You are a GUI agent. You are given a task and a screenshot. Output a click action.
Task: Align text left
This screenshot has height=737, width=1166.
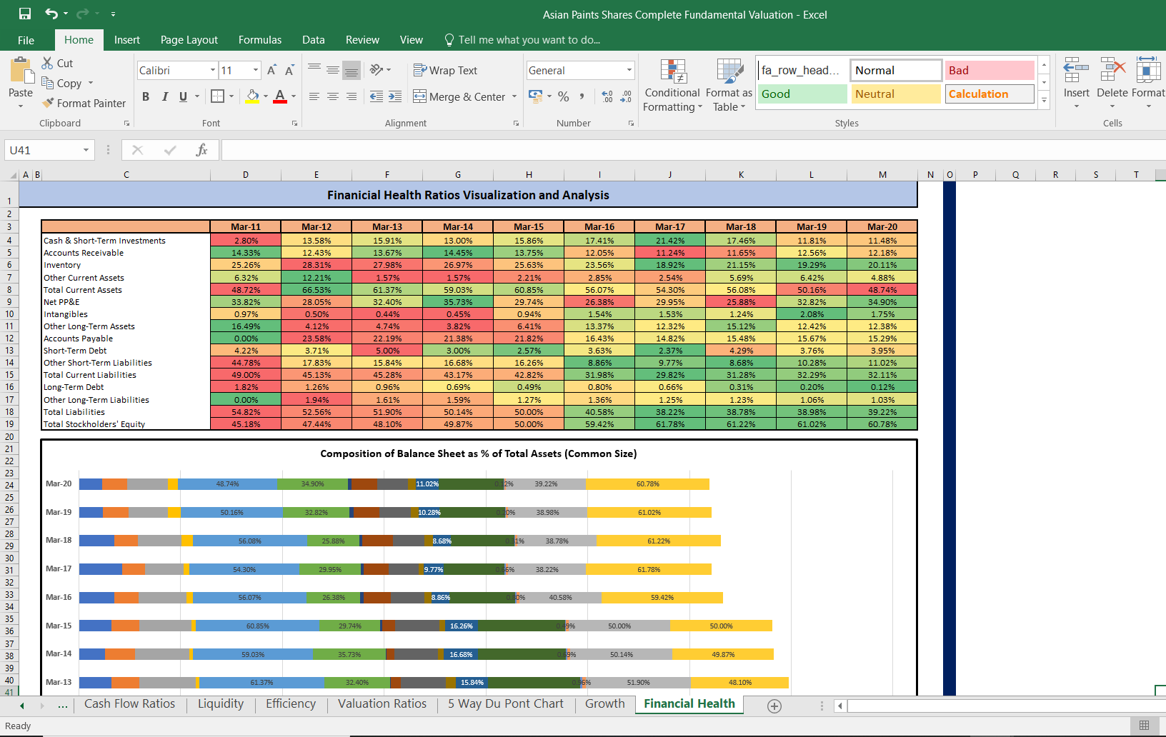pos(314,96)
